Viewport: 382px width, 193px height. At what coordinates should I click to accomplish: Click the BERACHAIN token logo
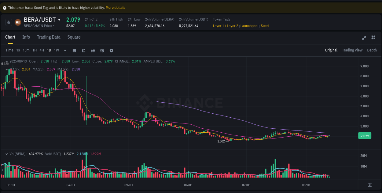(x=17, y=22)
